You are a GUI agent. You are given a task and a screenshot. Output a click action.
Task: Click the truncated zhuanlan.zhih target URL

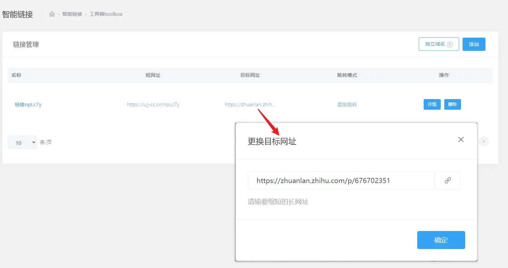click(250, 105)
